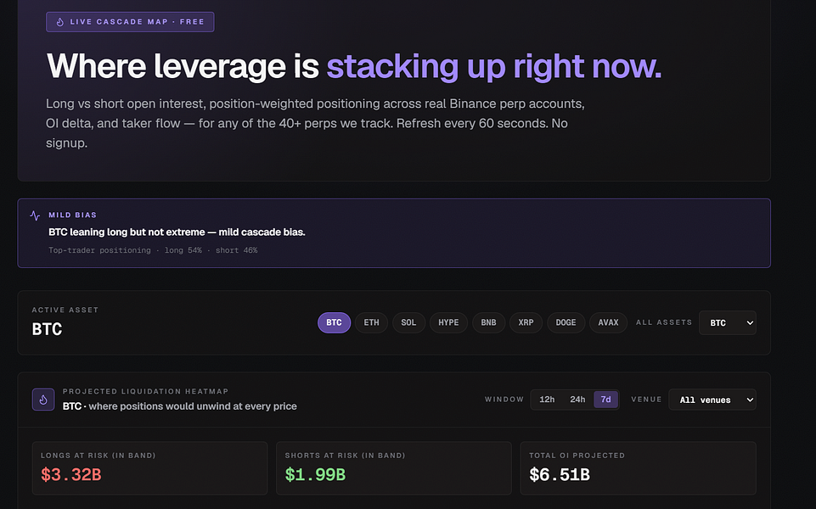Click the flame icon next to Projected Liquidation Heatmap

coord(43,400)
